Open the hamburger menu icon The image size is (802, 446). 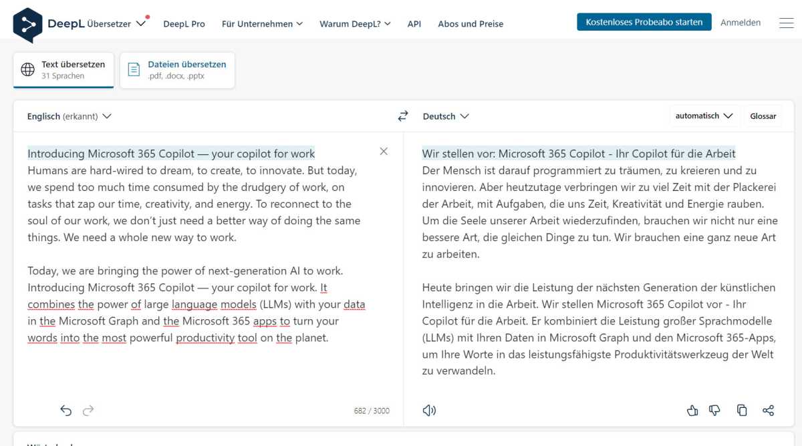click(x=786, y=23)
